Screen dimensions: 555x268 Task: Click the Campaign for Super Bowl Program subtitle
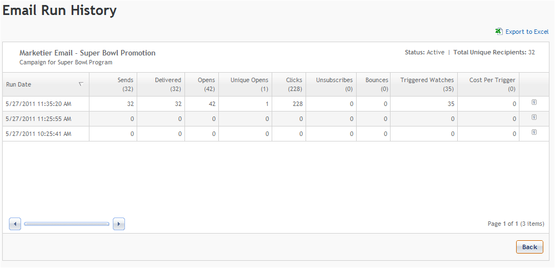pyautogui.click(x=66, y=63)
